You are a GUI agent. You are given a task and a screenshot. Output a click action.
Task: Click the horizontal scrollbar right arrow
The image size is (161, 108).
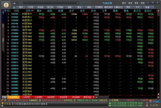(158, 97)
